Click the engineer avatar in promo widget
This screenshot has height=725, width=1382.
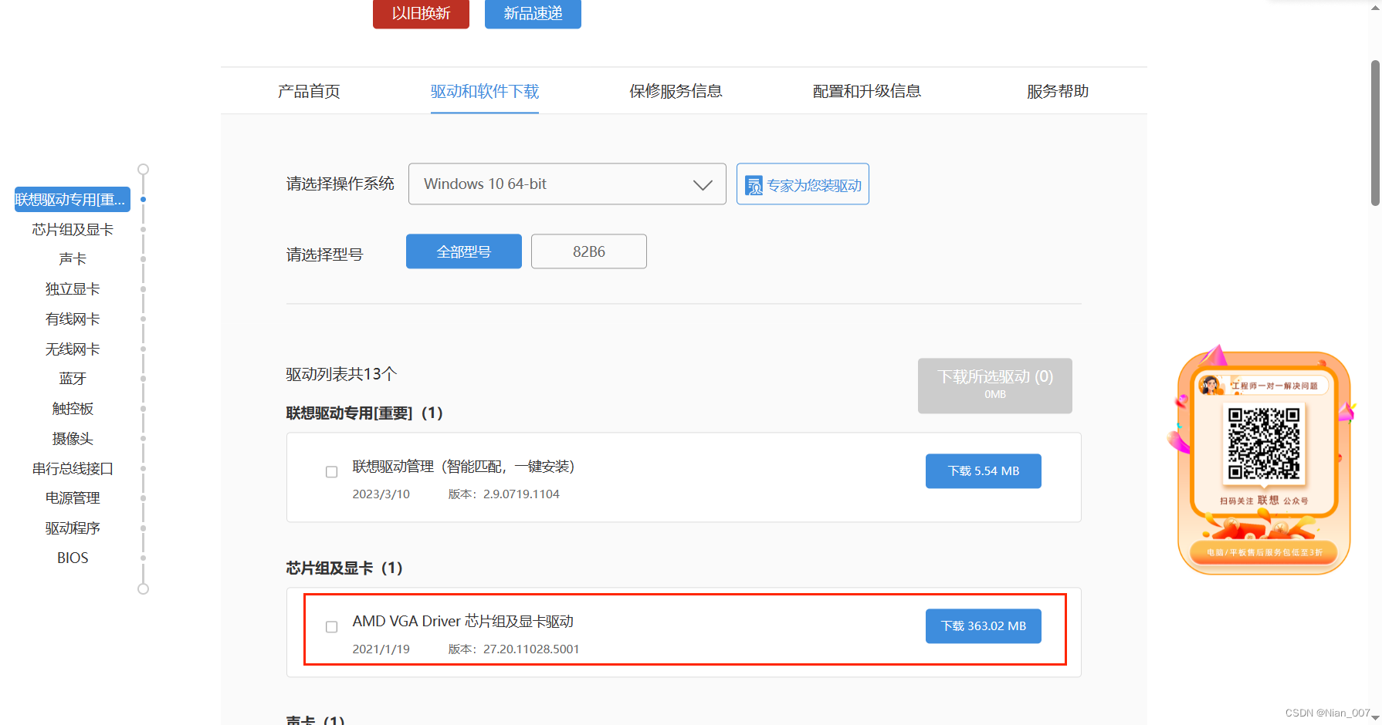tap(1210, 384)
